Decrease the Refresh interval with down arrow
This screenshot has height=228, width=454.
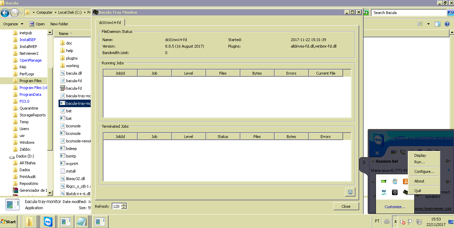click(124, 208)
